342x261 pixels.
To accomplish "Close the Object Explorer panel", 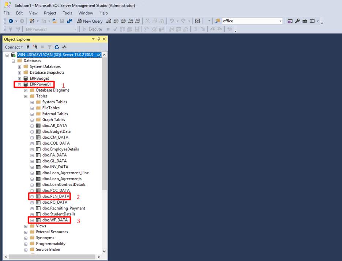I will coord(104,39).
